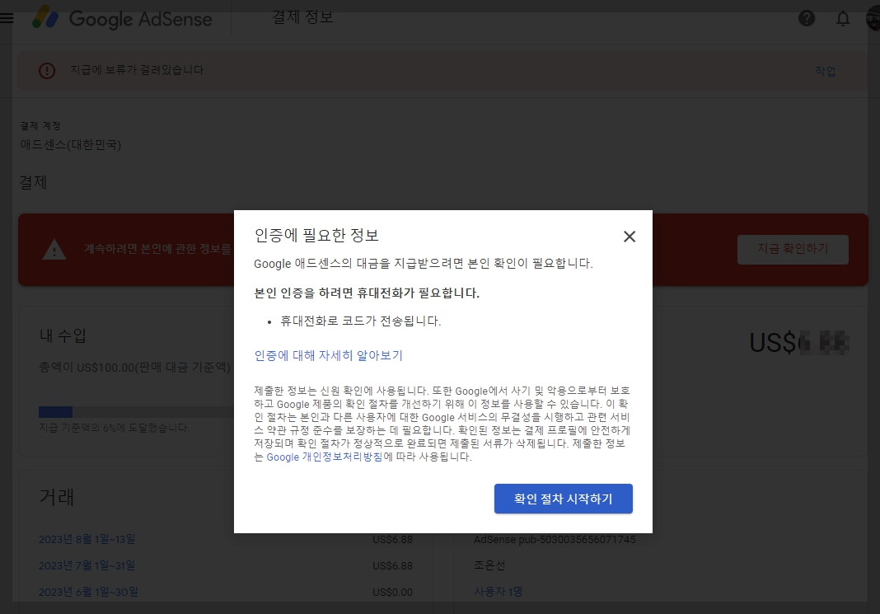Open the hamburger main menu

[x=7, y=18]
